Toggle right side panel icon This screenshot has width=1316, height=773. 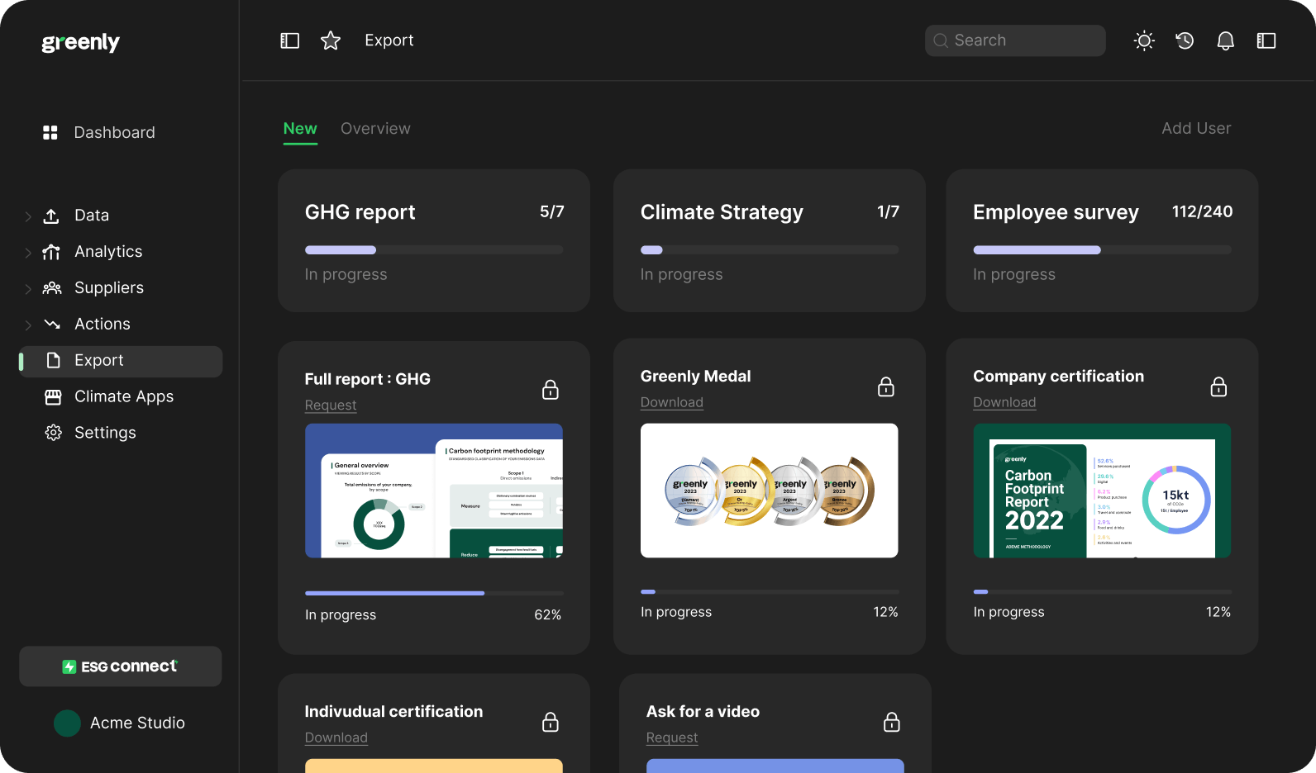[1266, 40]
